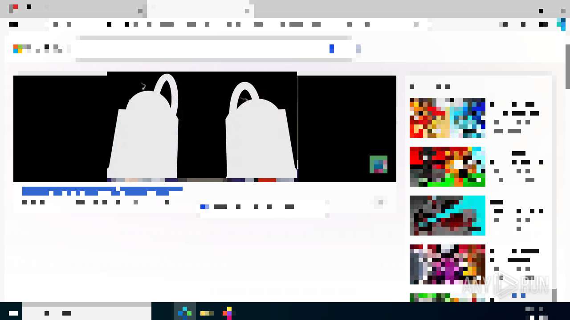Open the yellow File Explorer taskbar icon

click(207, 313)
